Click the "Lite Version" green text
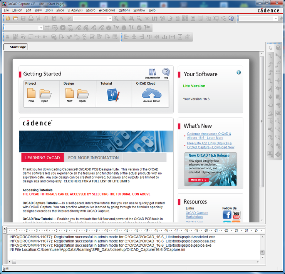 [x=194, y=86]
